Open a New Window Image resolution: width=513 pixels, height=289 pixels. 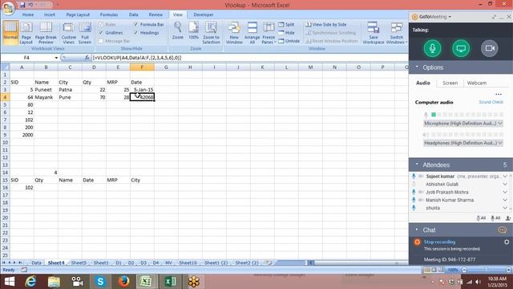(x=234, y=32)
